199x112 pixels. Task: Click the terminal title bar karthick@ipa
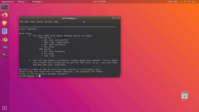[x=70, y=18]
